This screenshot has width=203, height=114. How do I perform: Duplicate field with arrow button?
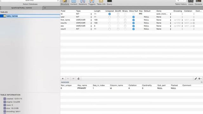[x=73, y=79]
